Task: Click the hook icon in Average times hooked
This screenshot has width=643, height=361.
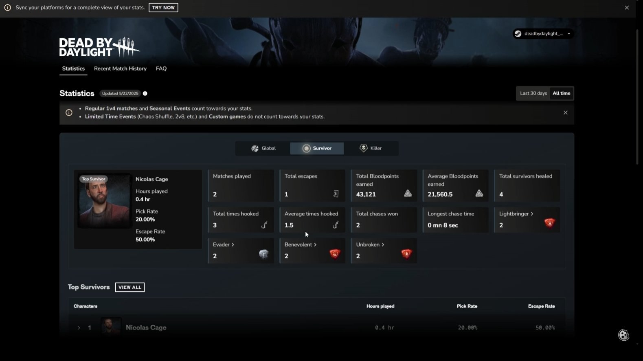Action: tap(336, 225)
